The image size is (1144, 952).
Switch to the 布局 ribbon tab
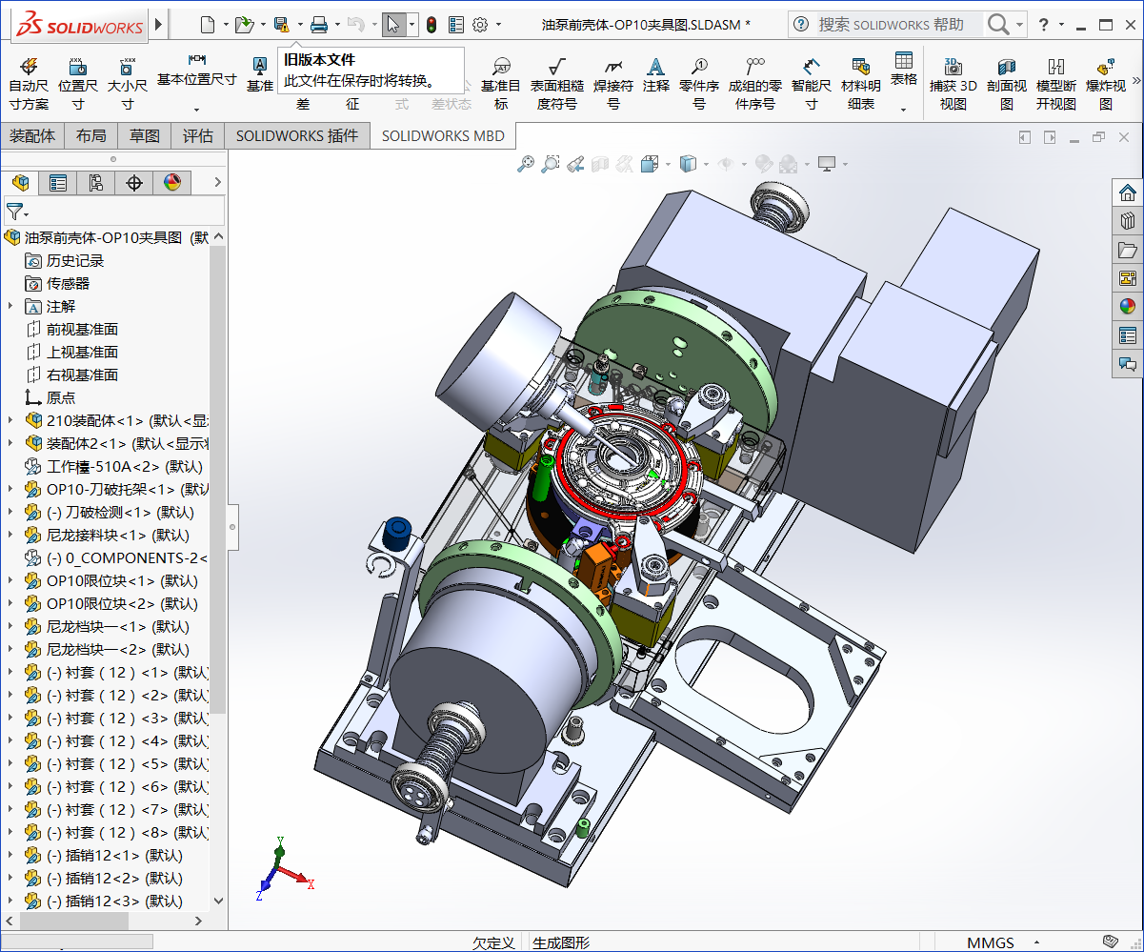(91, 135)
